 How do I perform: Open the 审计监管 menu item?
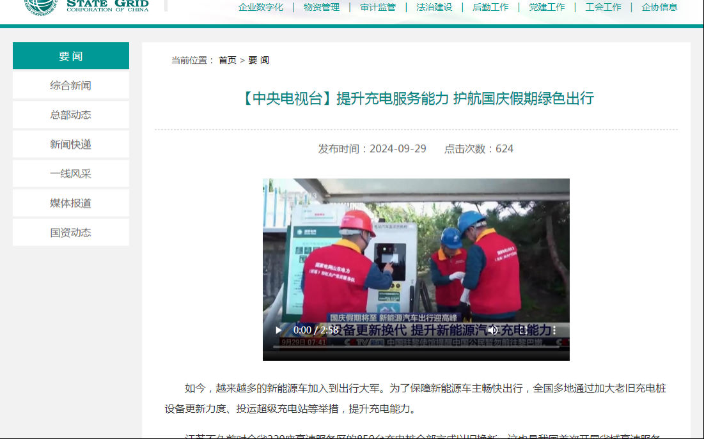click(x=378, y=7)
